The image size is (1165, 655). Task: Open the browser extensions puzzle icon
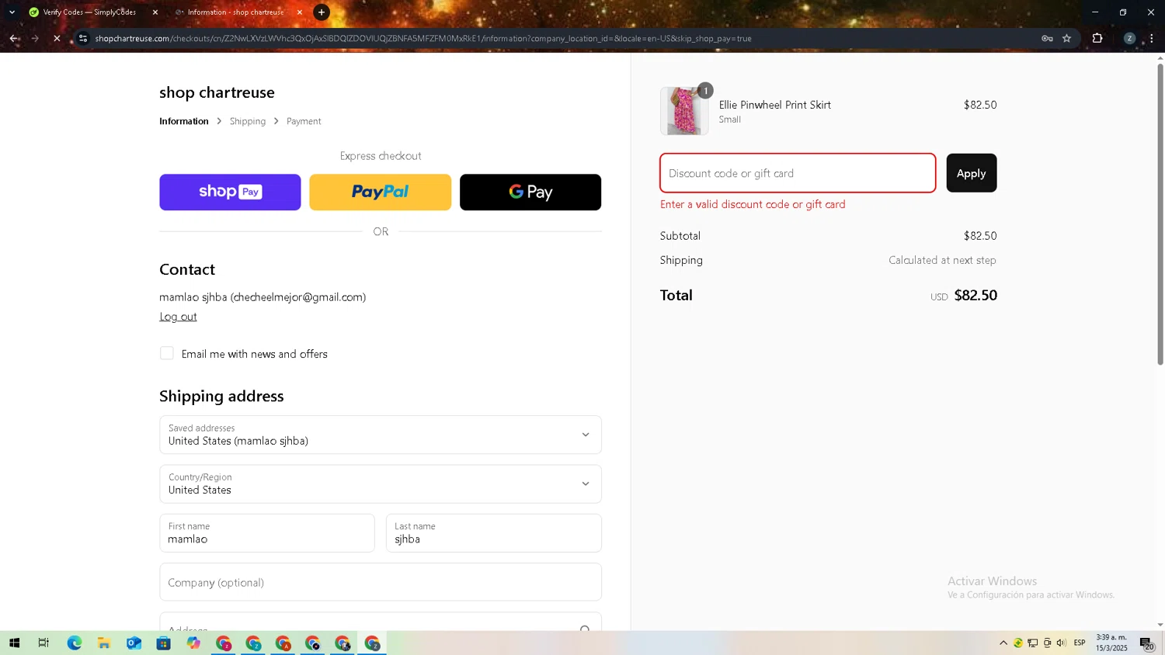coord(1097,38)
